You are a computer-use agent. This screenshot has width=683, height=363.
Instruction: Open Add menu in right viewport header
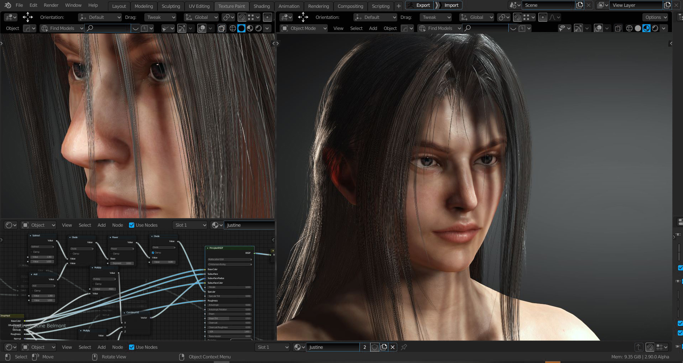[373, 28]
